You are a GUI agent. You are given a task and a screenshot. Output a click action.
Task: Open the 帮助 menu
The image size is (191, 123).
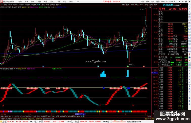[x=163, y=2]
